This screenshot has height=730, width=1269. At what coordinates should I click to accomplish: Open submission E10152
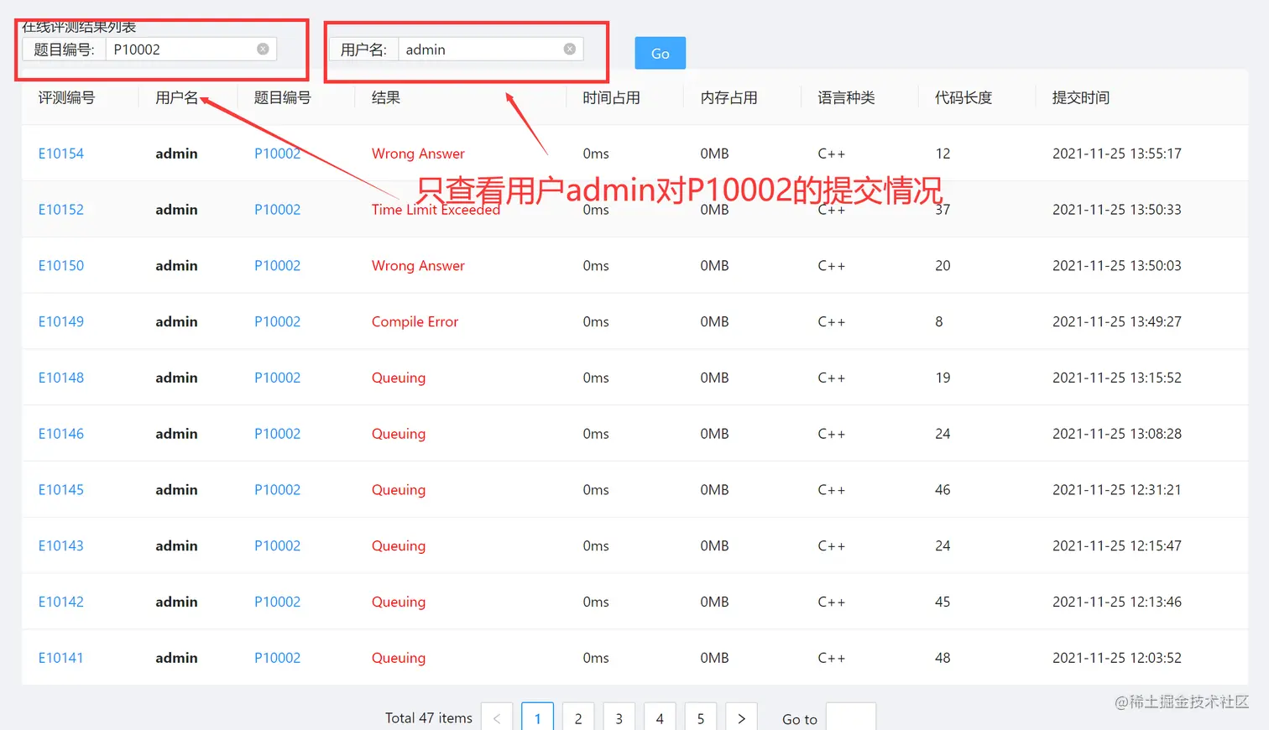tap(61, 210)
